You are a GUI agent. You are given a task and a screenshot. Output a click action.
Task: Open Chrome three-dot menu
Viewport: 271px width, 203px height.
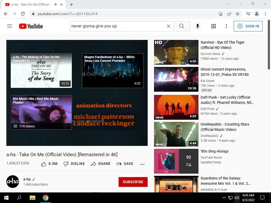(265, 14)
